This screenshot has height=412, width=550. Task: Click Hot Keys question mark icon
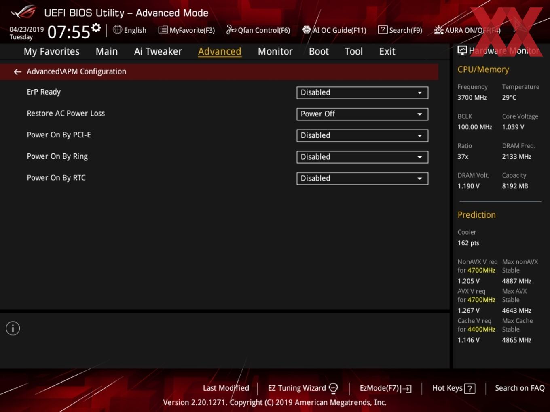click(470, 389)
